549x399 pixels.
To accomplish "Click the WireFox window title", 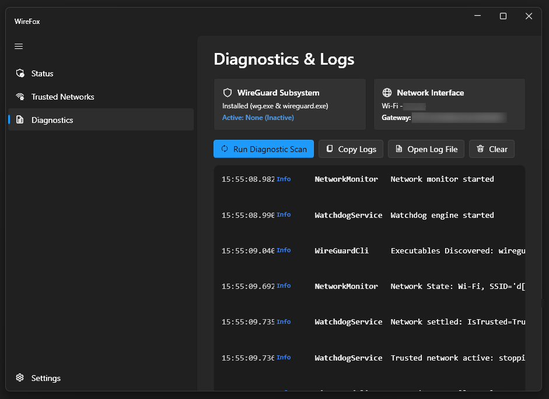I will coord(27,22).
